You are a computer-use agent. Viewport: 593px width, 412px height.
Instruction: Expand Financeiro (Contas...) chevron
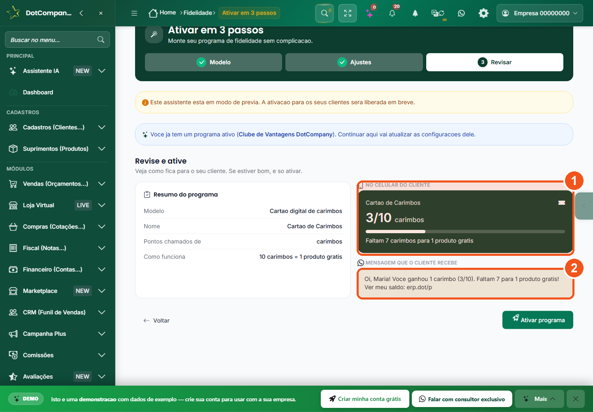pos(102,269)
